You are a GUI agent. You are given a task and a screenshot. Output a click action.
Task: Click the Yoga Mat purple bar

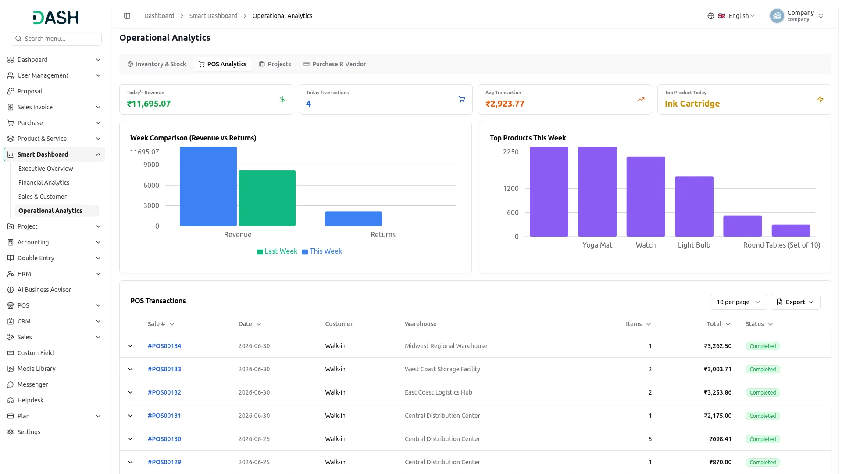tap(597, 191)
